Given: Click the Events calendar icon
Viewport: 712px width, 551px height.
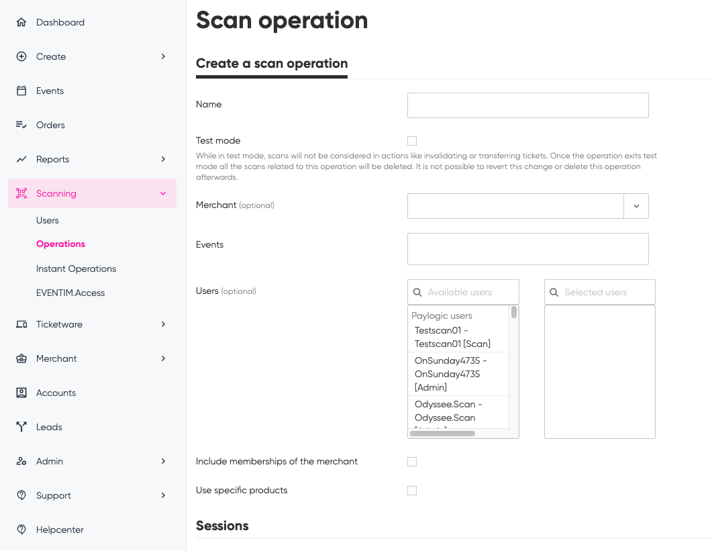Looking at the screenshot, I should point(21,91).
